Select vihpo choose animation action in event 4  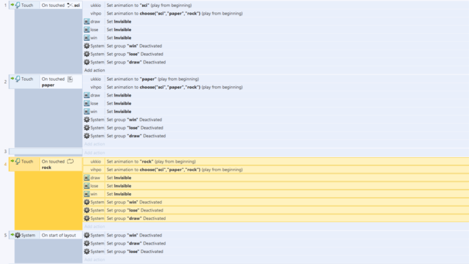[x=276, y=170]
